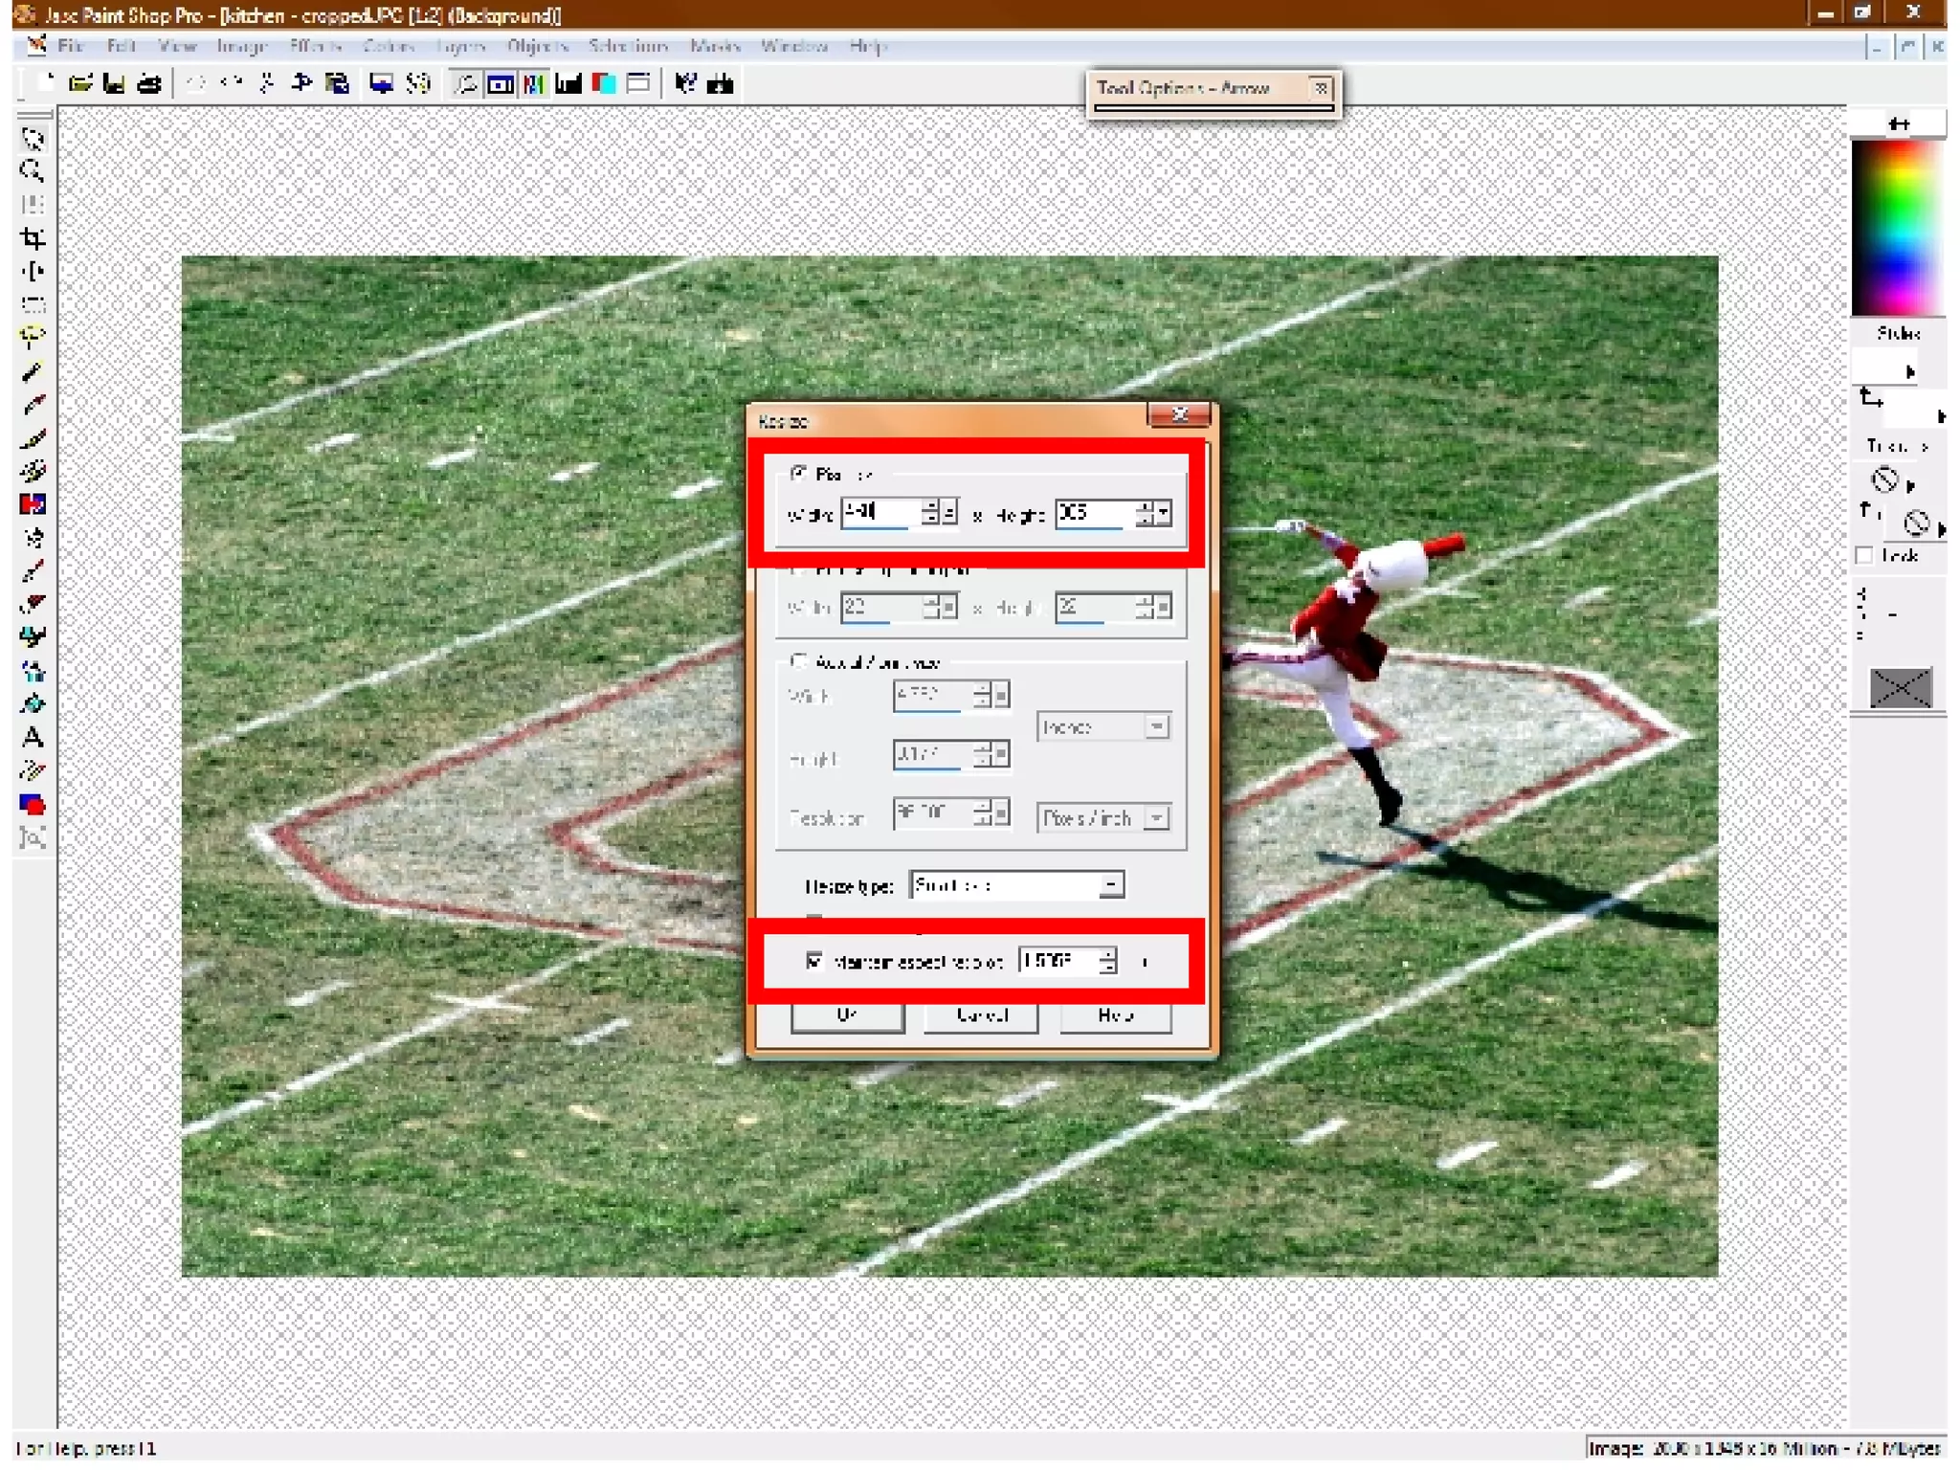Click the OK button in Resize dialog
This screenshot has width=1960, height=1470.
click(x=847, y=1015)
